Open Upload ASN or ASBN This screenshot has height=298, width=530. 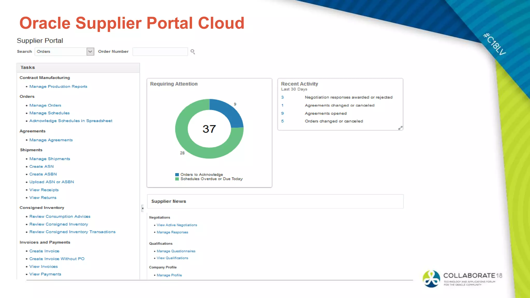(x=51, y=182)
